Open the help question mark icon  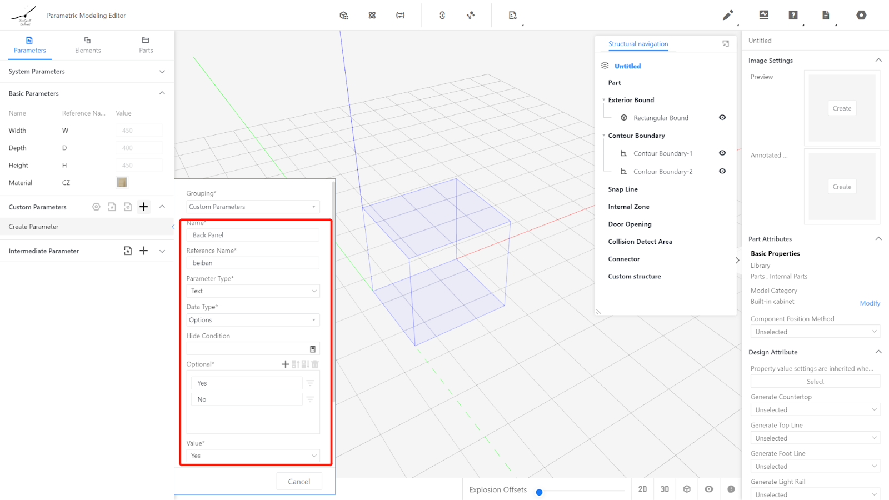tap(793, 15)
